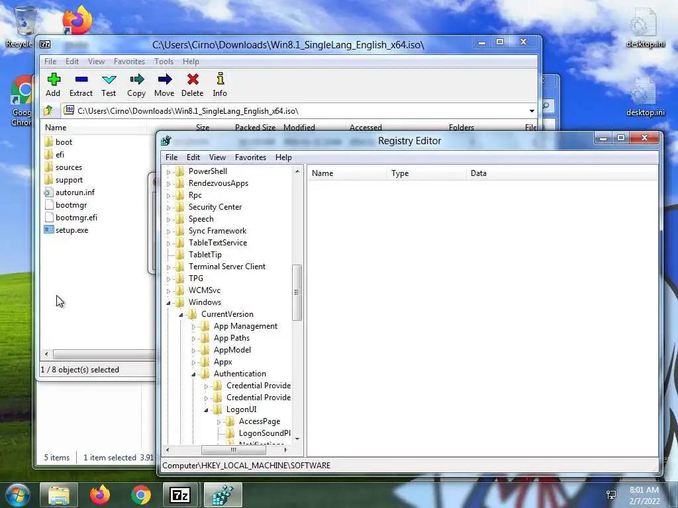
Task: Click 7-Zip horizontal scrollbar left arrow
Action: click(x=46, y=354)
